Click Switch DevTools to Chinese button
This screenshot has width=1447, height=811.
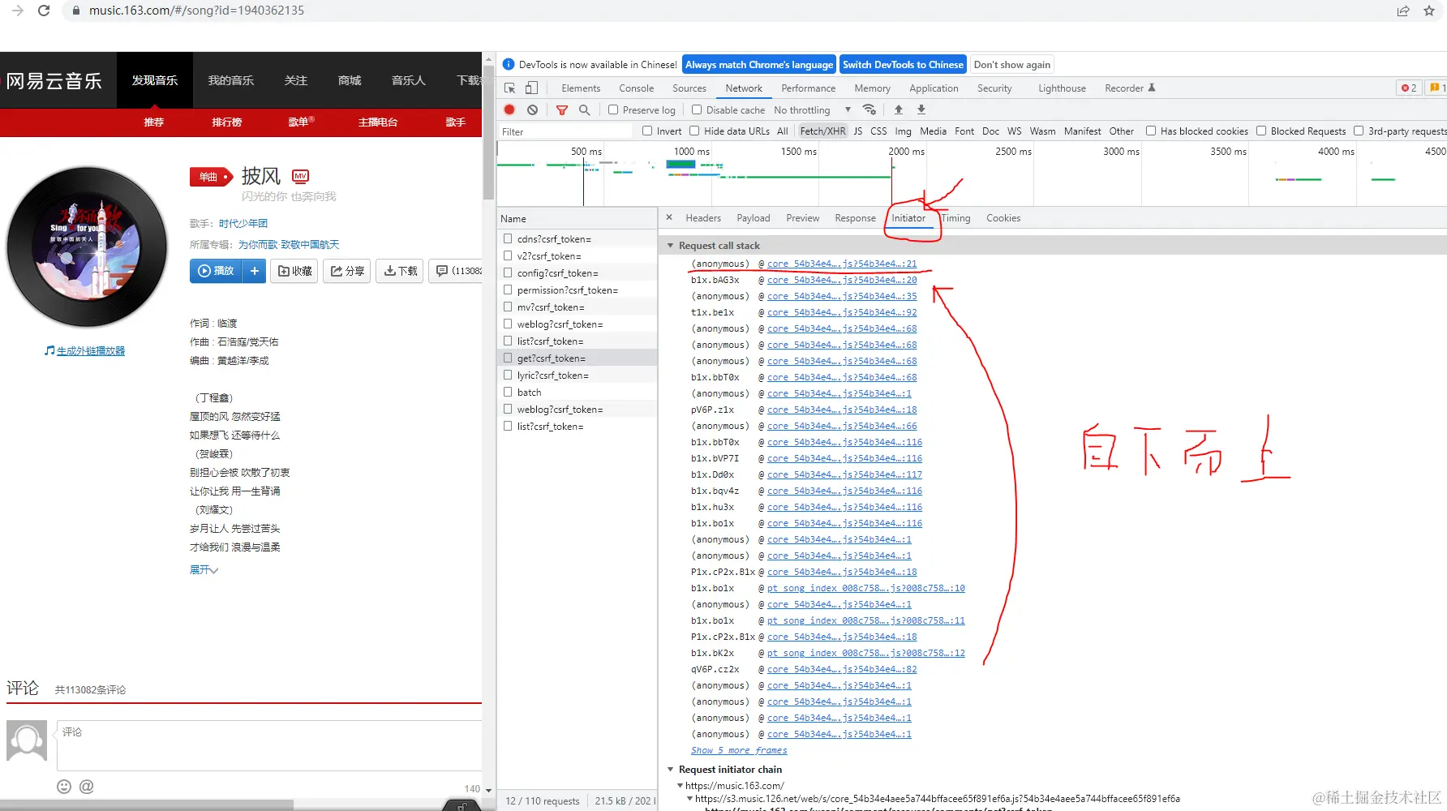[903, 65]
